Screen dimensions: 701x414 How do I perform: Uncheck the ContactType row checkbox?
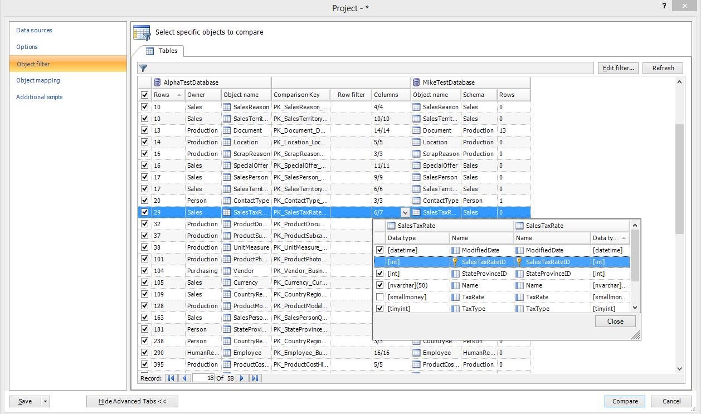(145, 201)
